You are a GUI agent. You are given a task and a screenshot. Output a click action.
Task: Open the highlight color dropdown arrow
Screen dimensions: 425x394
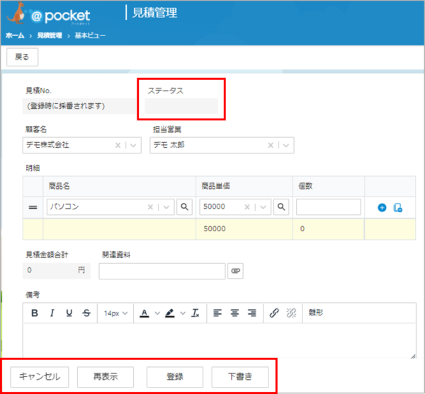(x=183, y=313)
